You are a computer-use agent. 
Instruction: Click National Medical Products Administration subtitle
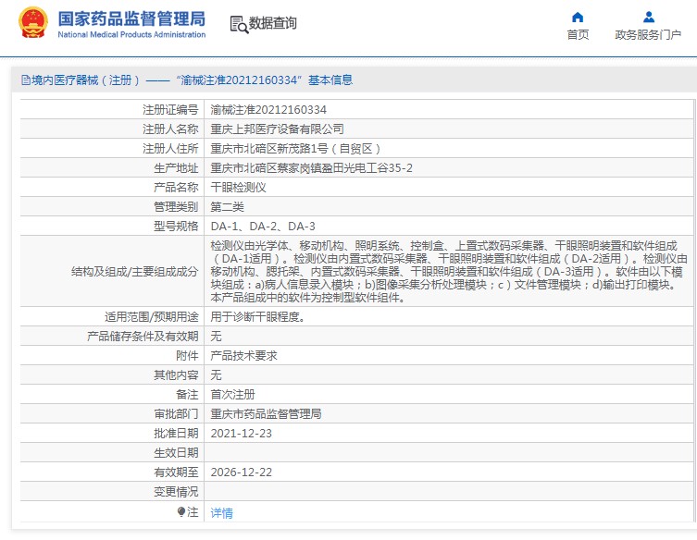131,34
